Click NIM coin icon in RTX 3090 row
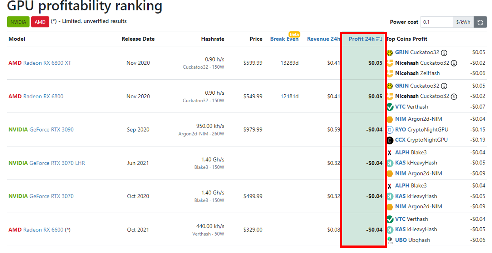Viewport: 492px width, 253px height. [390, 119]
